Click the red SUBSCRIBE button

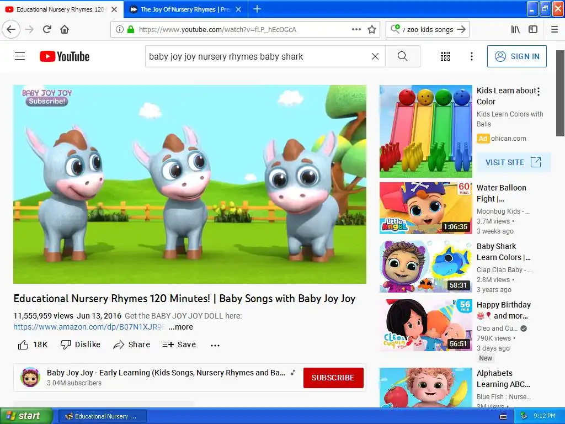point(333,378)
